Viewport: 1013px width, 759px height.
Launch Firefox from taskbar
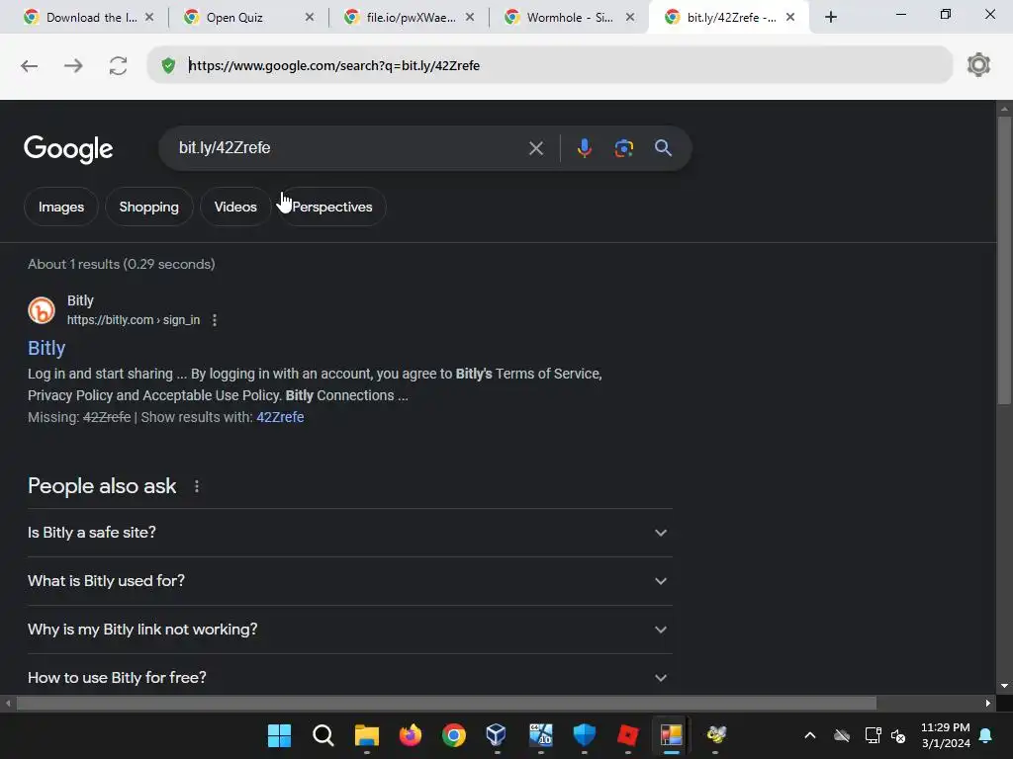(x=411, y=735)
